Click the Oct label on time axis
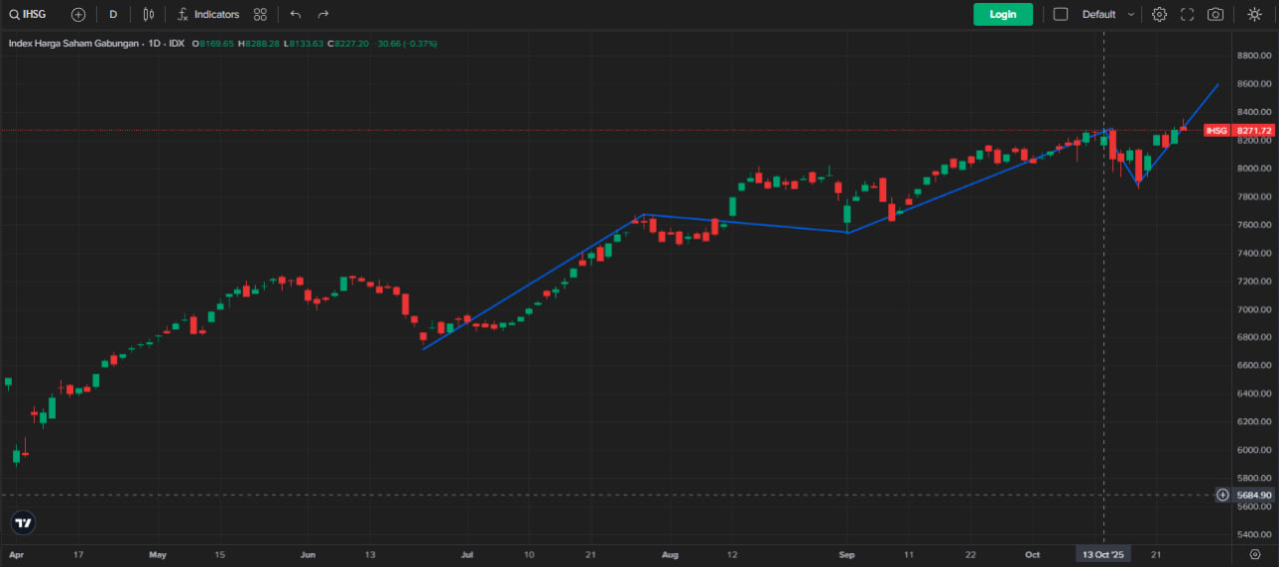The image size is (1279, 567). [x=1032, y=554]
